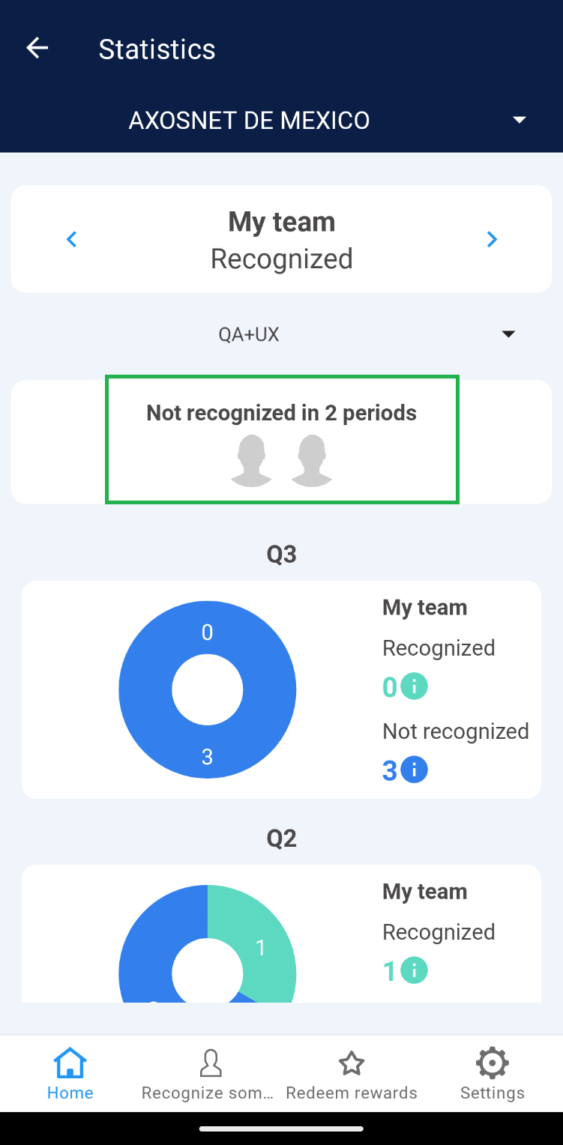Tap second unrecognized member avatar
Image resolution: width=563 pixels, height=1145 pixels.
coord(312,461)
